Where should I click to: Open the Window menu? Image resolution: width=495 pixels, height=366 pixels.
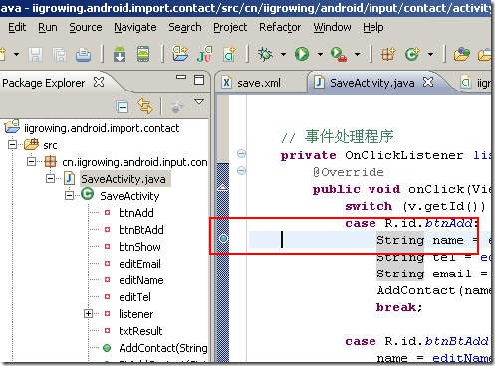click(332, 27)
